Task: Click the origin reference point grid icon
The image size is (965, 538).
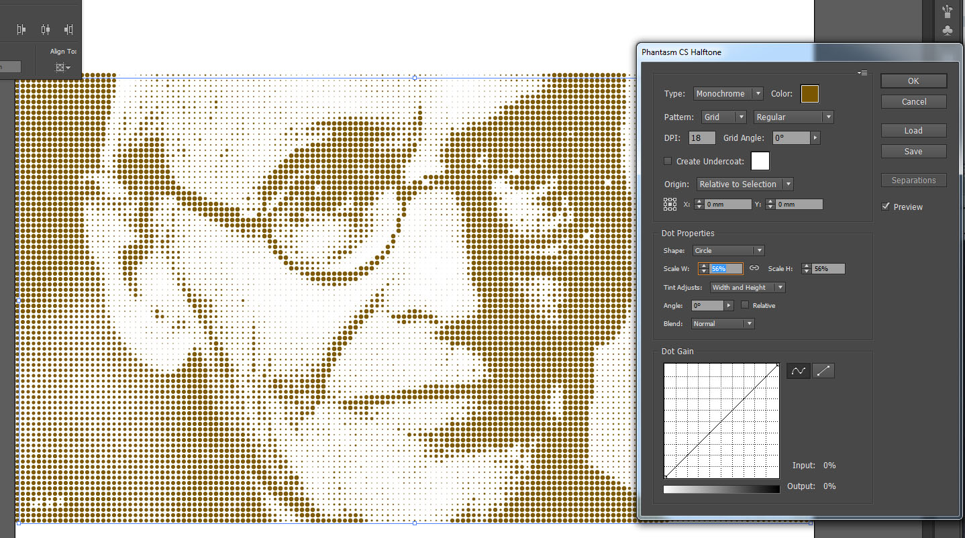Action: pos(670,204)
